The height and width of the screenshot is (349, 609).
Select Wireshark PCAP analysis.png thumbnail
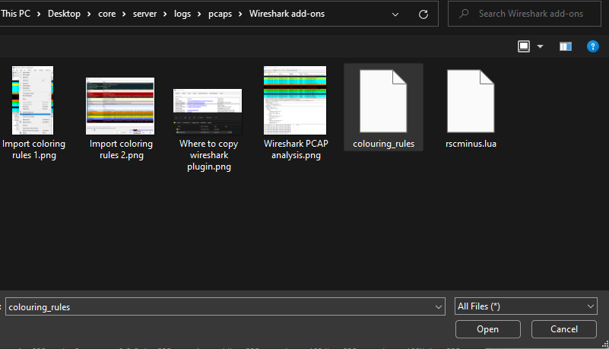(295, 100)
